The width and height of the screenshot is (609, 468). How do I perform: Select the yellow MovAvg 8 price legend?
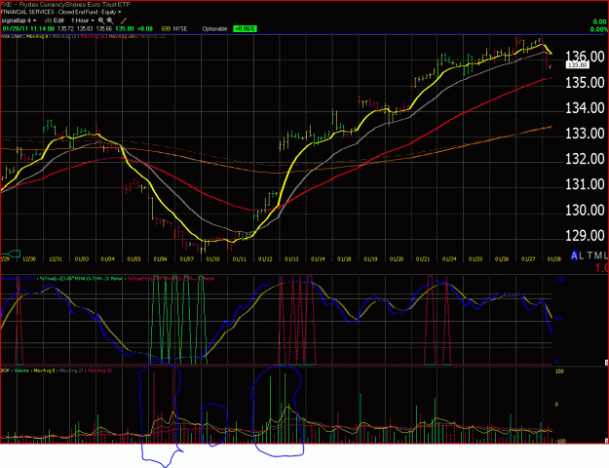37,36
